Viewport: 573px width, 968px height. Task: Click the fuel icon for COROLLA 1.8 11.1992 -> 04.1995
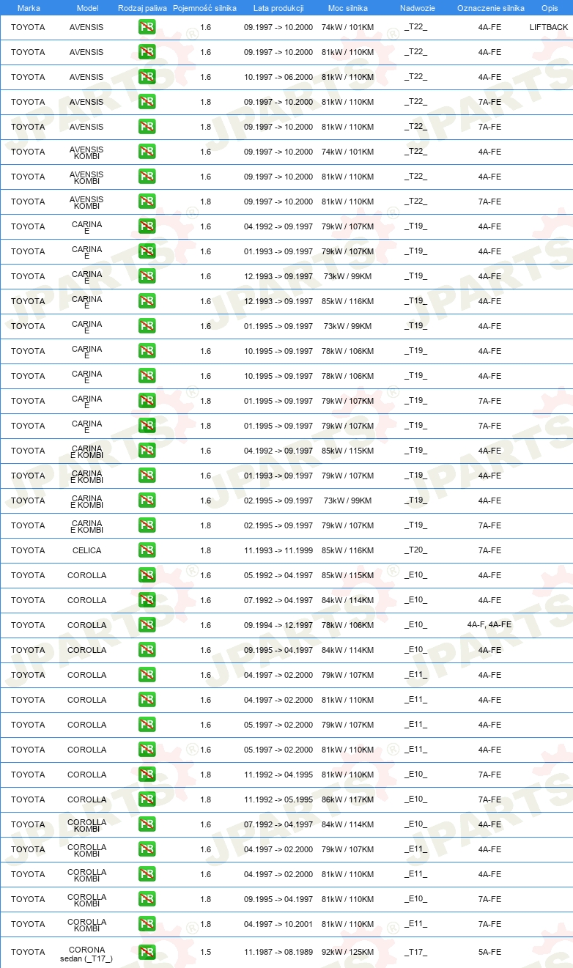[147, 775]
